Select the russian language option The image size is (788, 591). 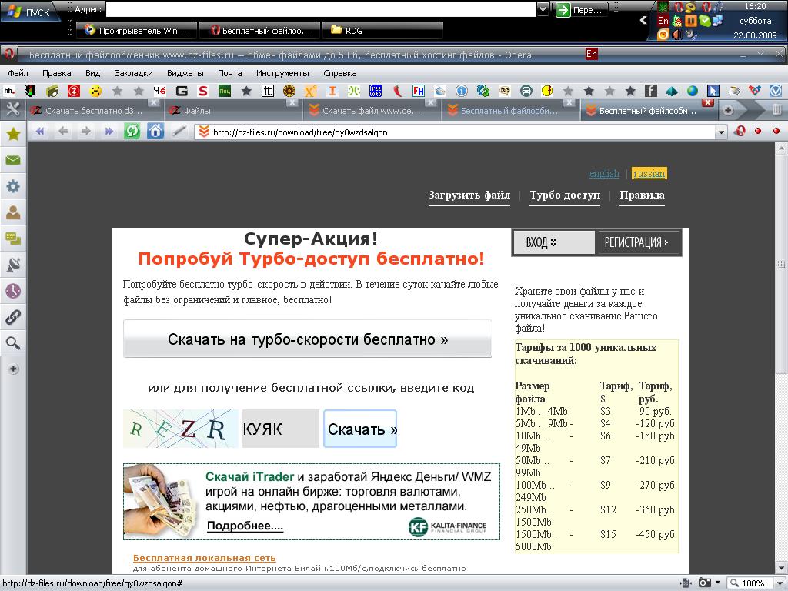[649, 173]
